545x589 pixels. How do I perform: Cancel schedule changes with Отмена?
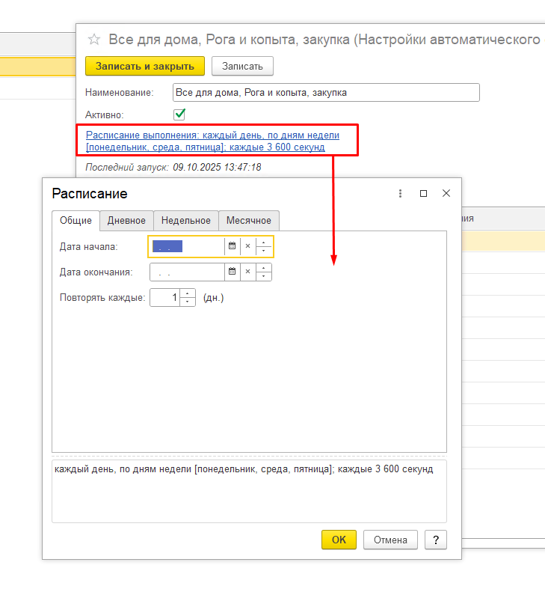[x=390, y=540]
